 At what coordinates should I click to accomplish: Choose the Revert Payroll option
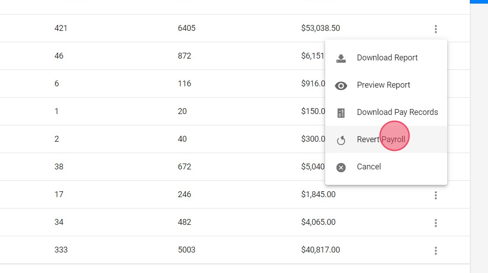coord(381,139)
